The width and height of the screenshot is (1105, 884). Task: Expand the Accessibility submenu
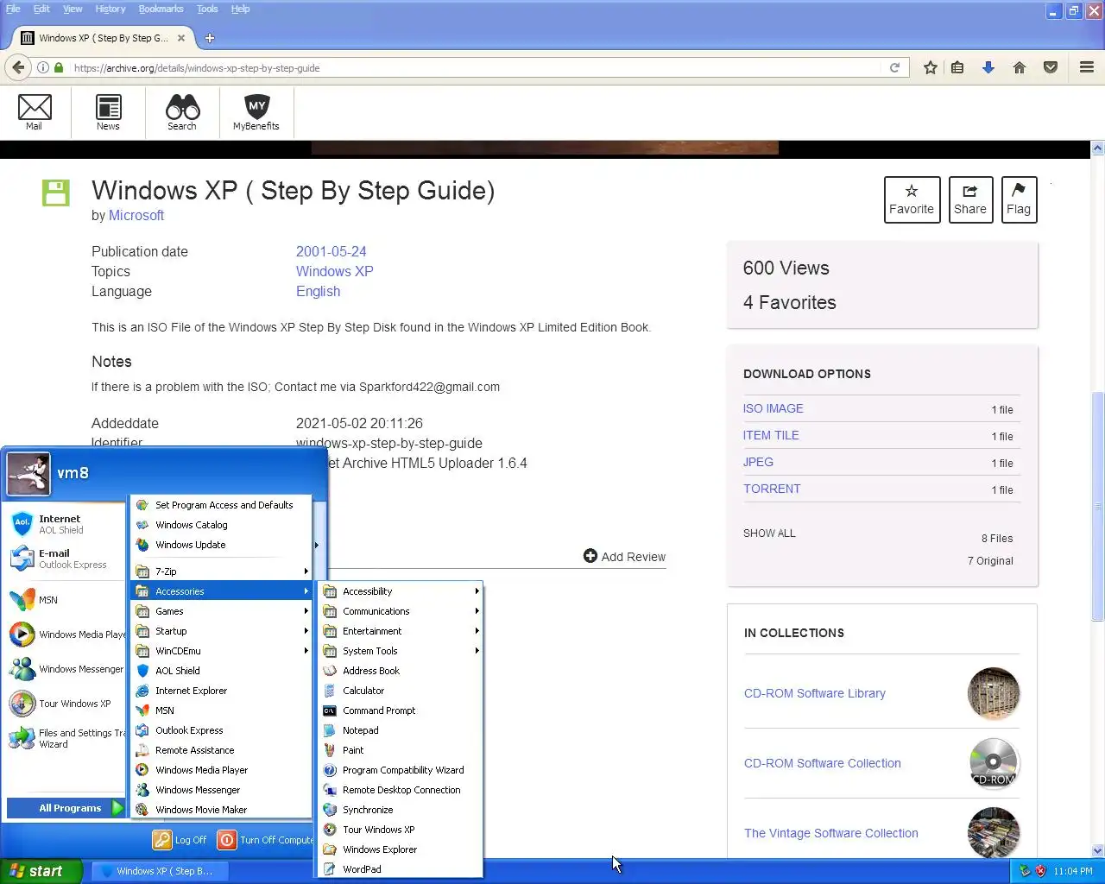401,591
